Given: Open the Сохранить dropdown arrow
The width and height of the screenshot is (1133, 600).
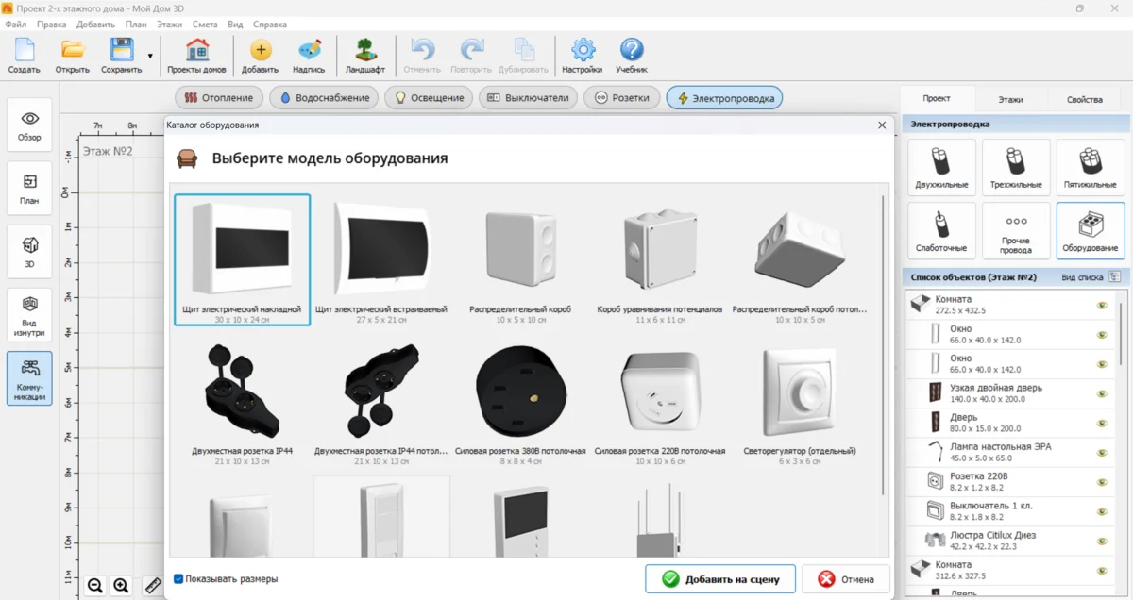Looking at the screenshot, I should tap(150, 56).
